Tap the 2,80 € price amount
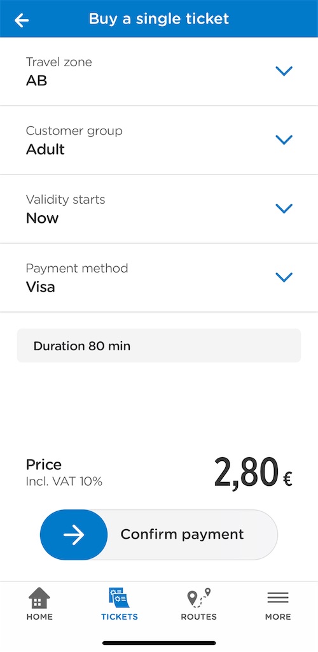This screenshot has height=652, width=318. pos(253,473)
